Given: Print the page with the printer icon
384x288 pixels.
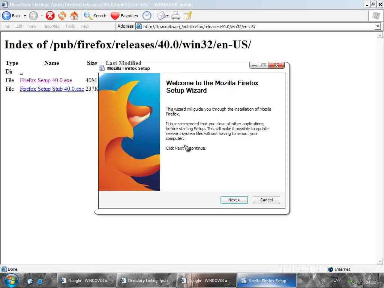Looking at the screenshot, I should pos(176,16).
